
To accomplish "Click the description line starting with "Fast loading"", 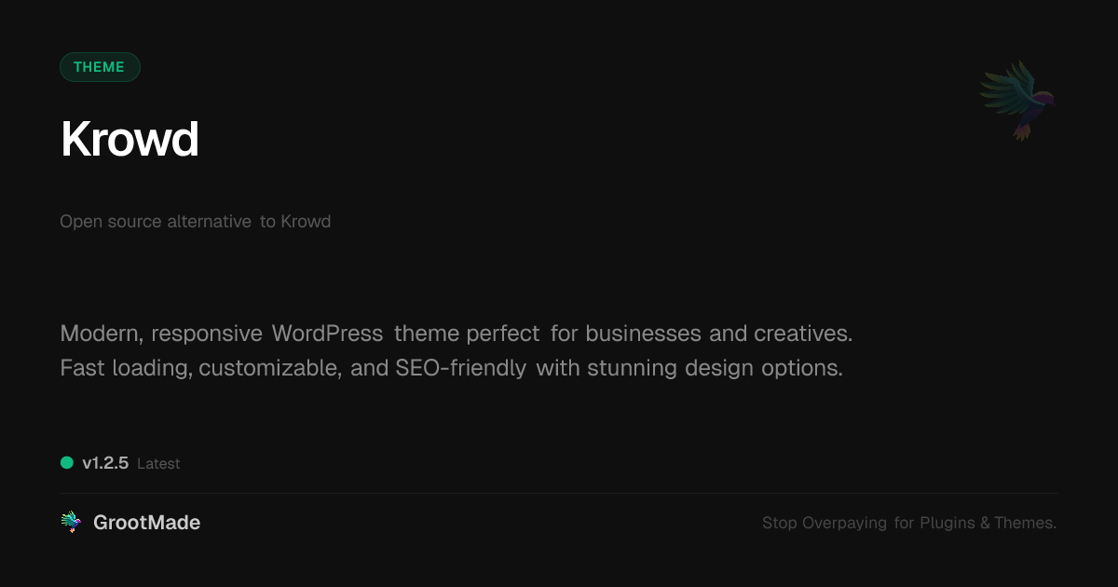I will pyautogui.click(x=451, y=368).
